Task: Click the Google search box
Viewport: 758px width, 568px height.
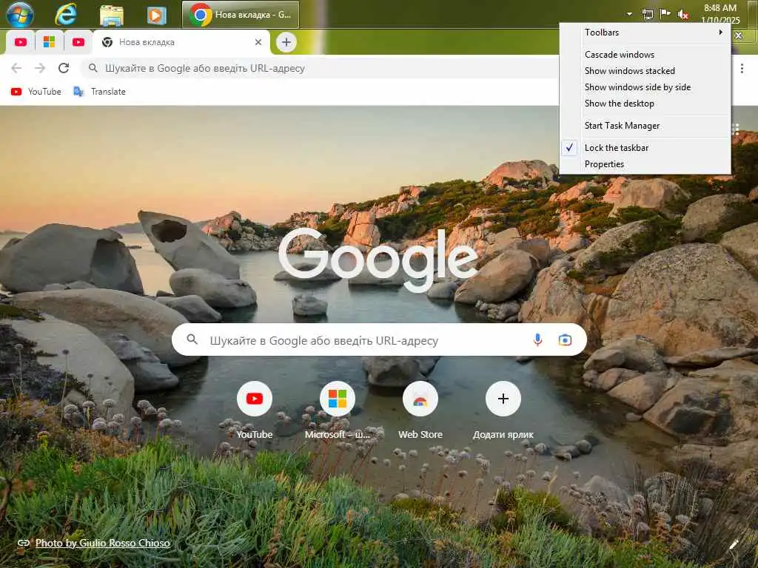Action: tap(379, 340)
